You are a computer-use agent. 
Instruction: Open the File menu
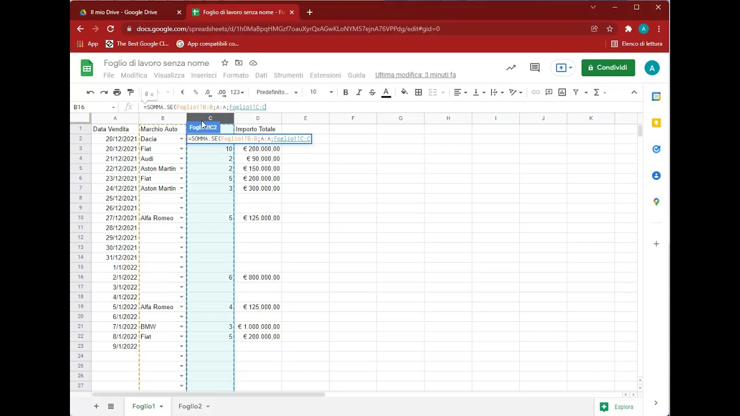pyautogui.click(x=109, y=75)
